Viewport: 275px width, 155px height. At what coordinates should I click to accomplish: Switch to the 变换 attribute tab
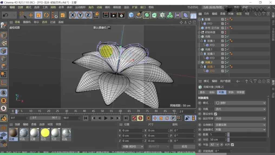(231, 92)
